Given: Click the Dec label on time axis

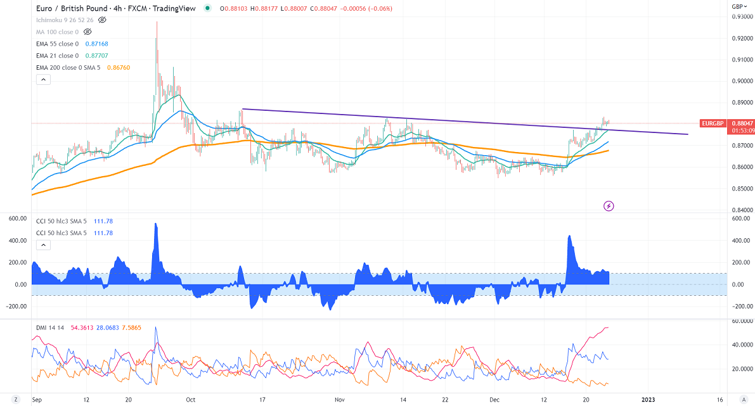Looking at the screenshot, I should 494,400.
